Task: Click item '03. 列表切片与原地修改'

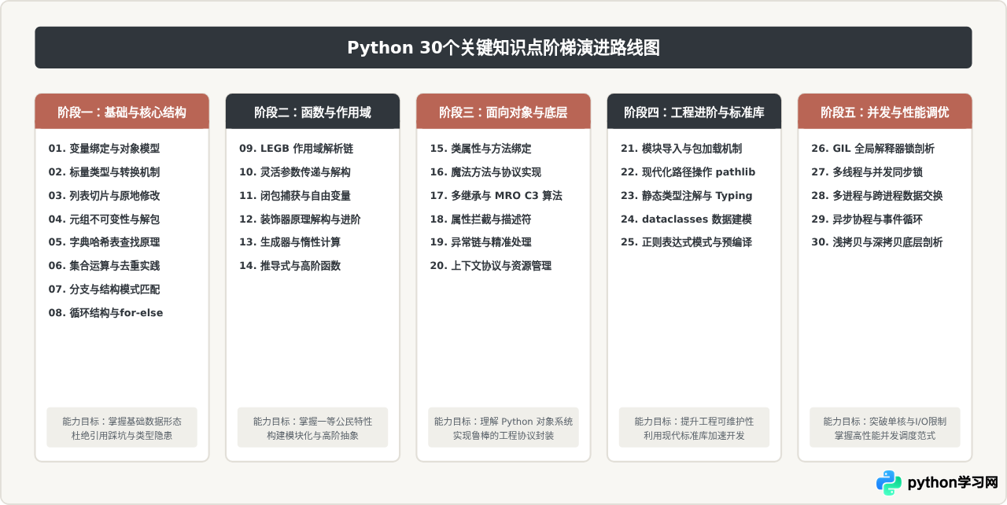Action: tap(104, 195)
